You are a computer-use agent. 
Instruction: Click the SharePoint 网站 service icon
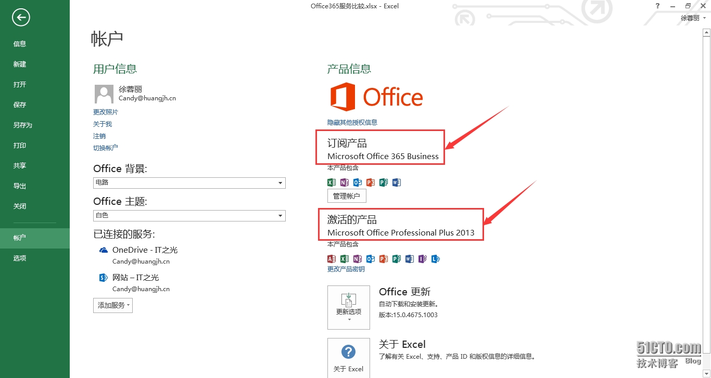click(103, 278)
